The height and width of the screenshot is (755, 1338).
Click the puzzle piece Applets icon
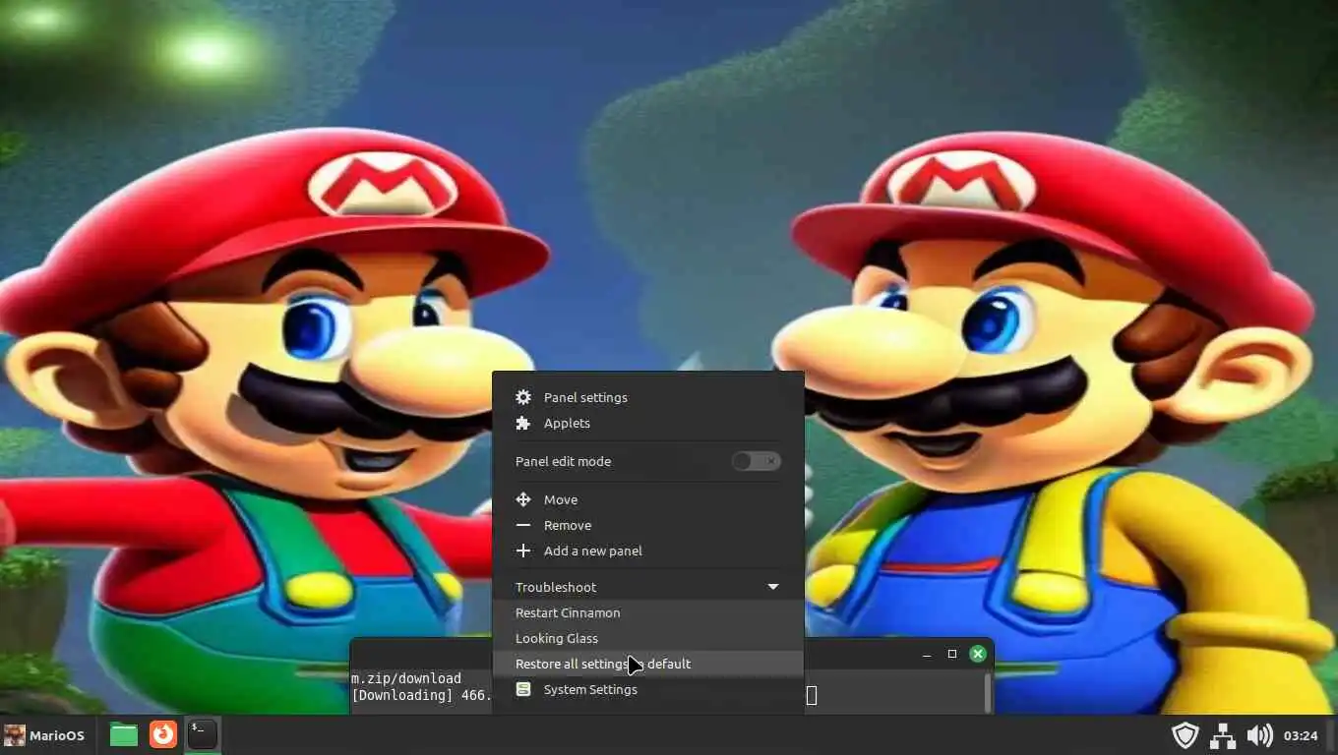click(523, 423)
